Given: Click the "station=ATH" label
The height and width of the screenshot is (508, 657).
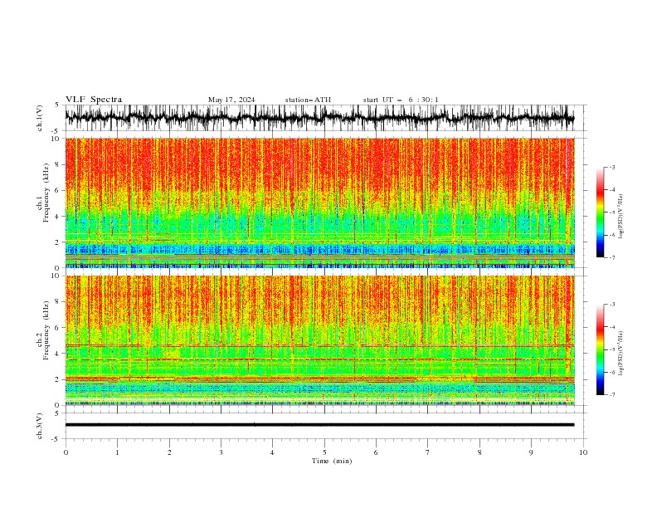Looking at the screenshot, I should click(x=308, y=100).
